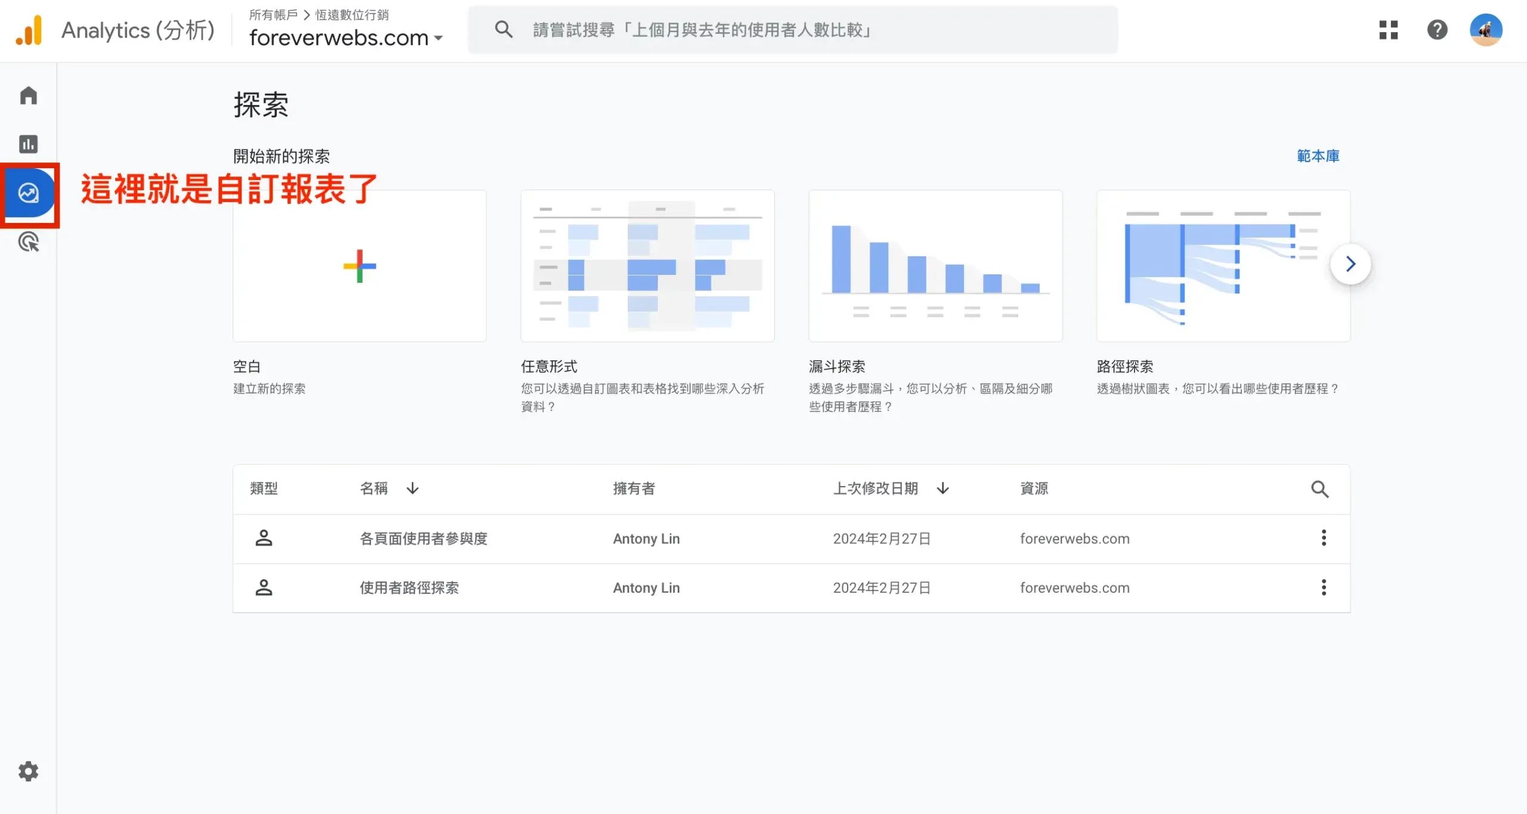Open the account profile avatar

point(1485,30)
